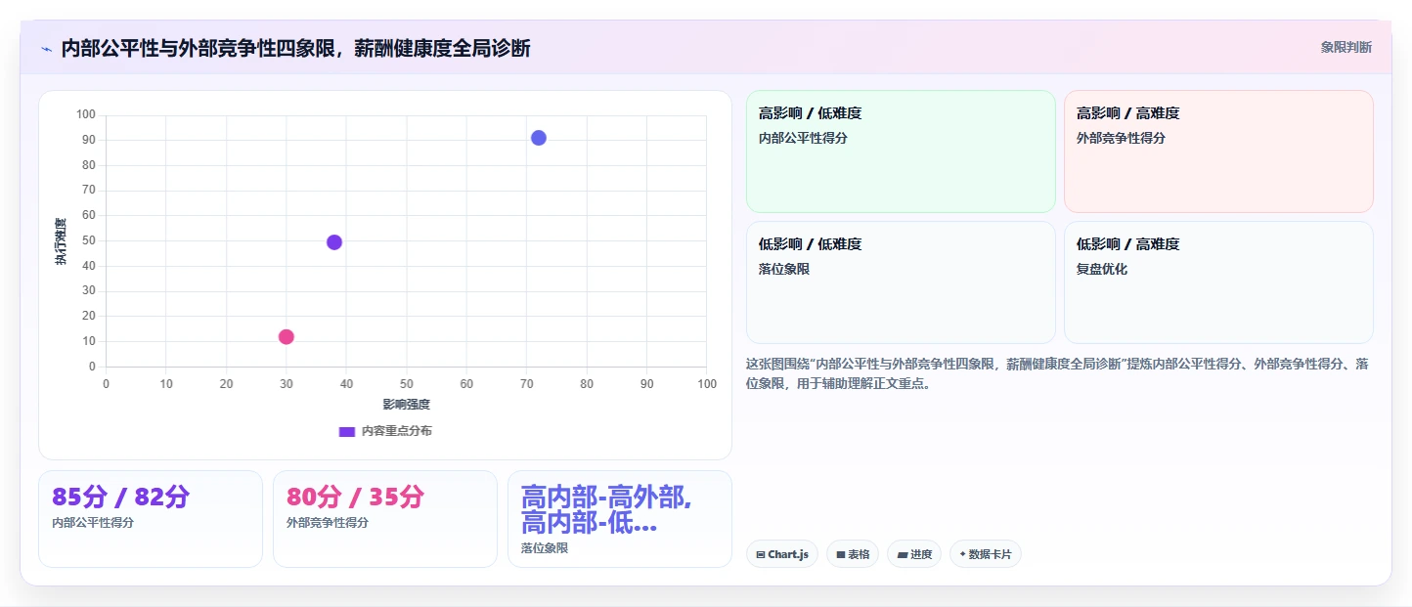Image resolution: width=1412 pixels, height=607 pixels.
Task: Click the 80分 / 35分 score value
Action: 356,497
